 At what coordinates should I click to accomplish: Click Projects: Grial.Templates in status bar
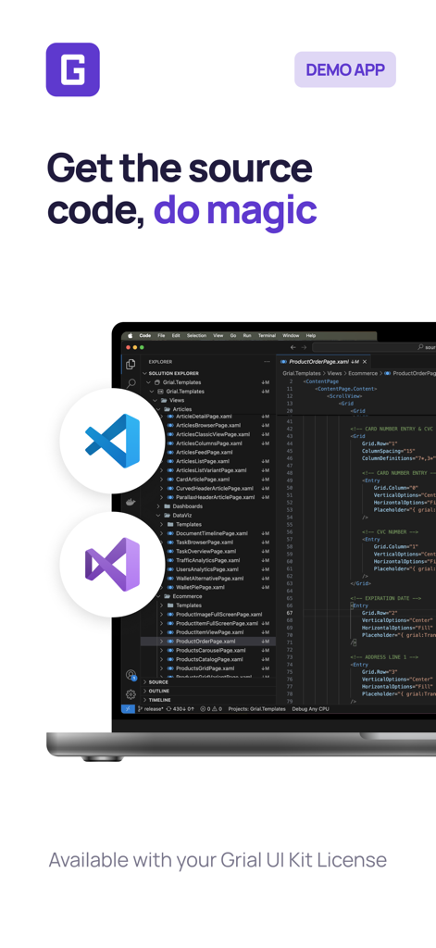pyautogui.click(x=257, y=708)
